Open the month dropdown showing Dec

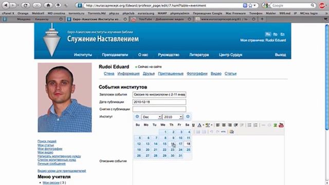click(x=152, y=117)
